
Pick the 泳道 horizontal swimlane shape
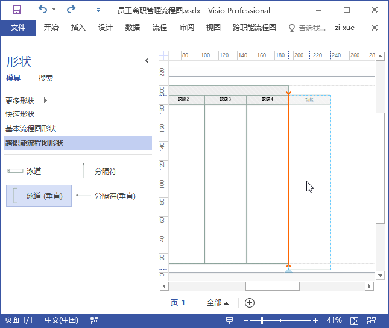(x=24, y=171)
